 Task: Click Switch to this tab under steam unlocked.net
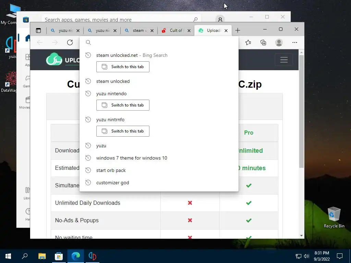tap(123, 67)
